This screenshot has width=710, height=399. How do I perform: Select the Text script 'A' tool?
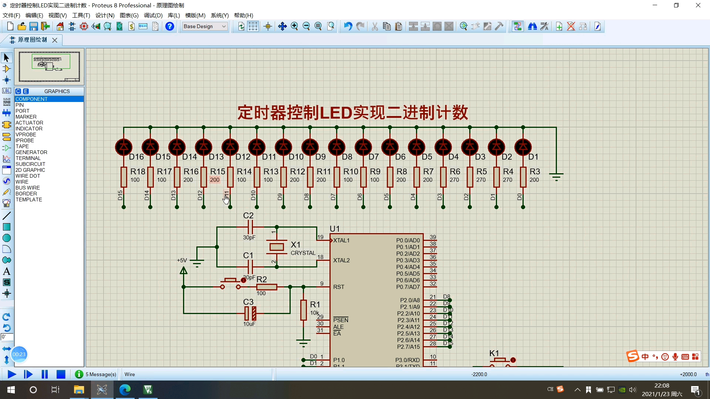coord(6,272)
